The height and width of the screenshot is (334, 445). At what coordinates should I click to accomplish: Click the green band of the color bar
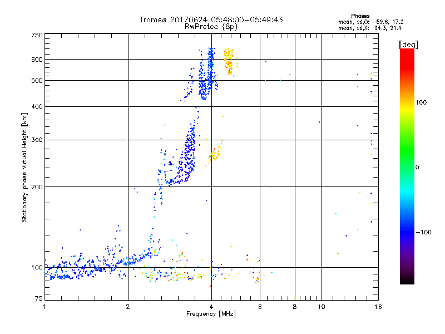click(407, 166)
